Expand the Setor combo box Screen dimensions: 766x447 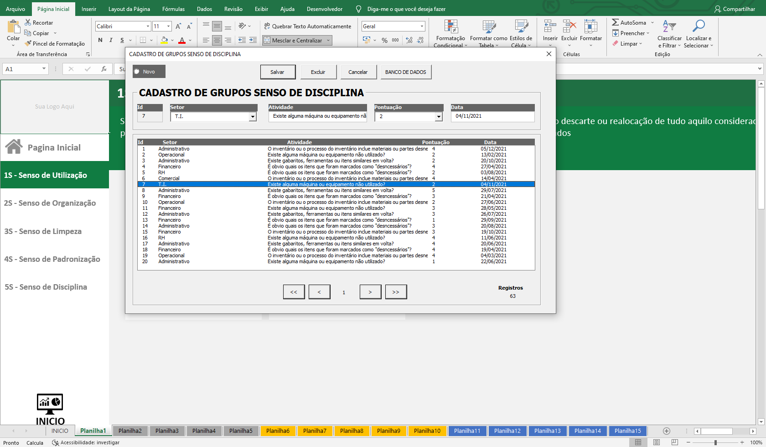coord(253,117)
